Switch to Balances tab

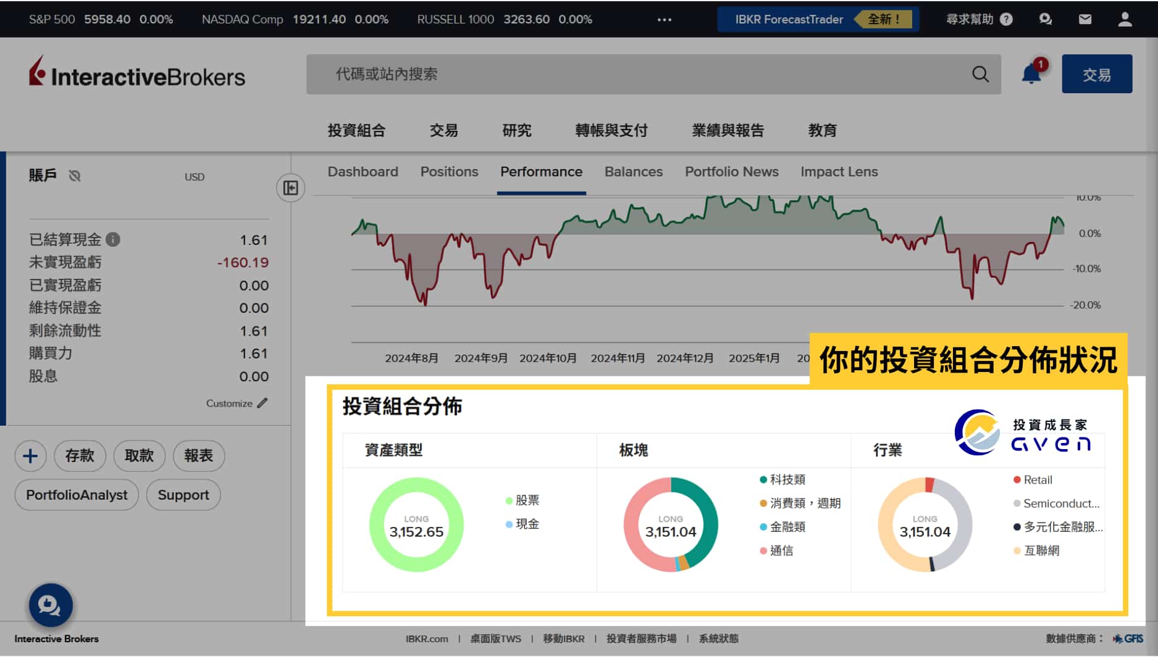point(633,171)
